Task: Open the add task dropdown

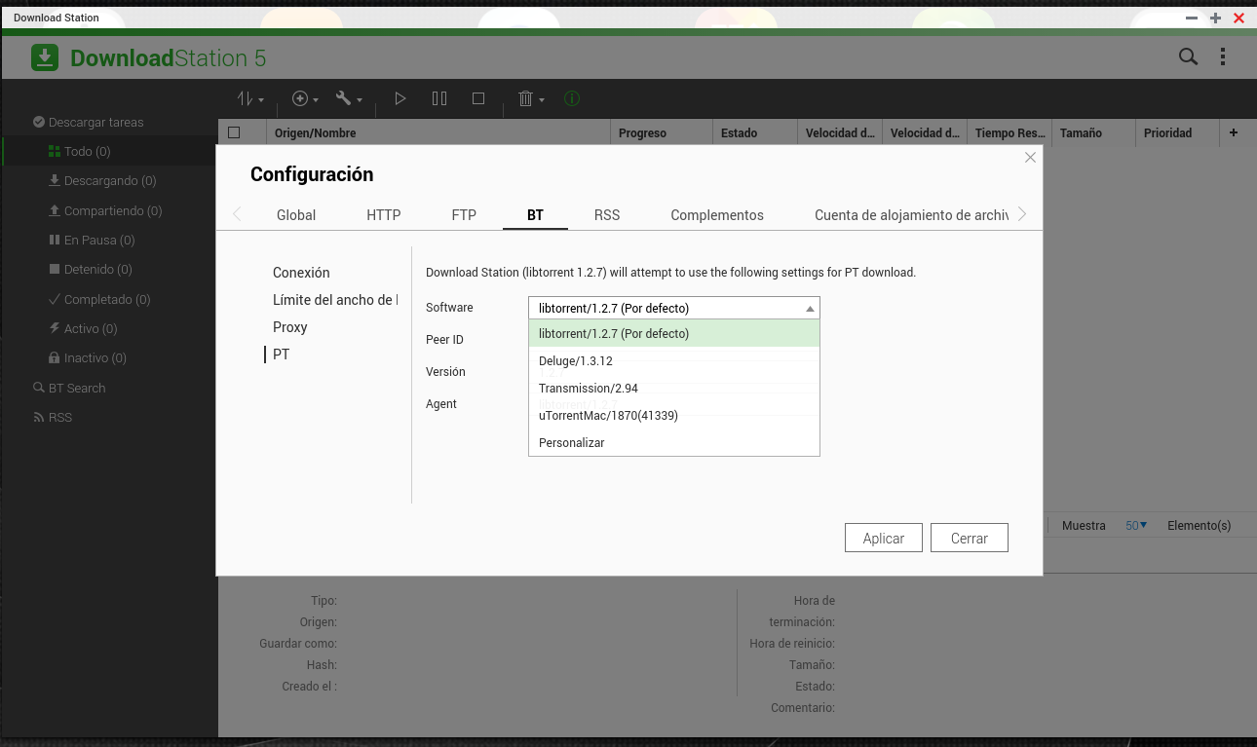Action: tap(305, 98)
